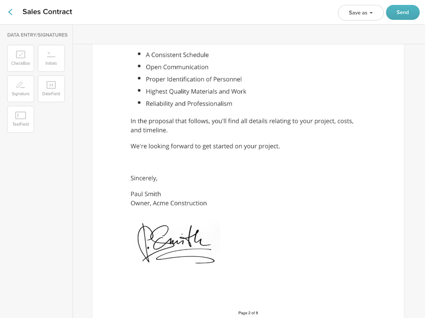Click the Sales Contract title text
Image resolution: width=425 pixels, height=318 pixels.
pos(47,12)
